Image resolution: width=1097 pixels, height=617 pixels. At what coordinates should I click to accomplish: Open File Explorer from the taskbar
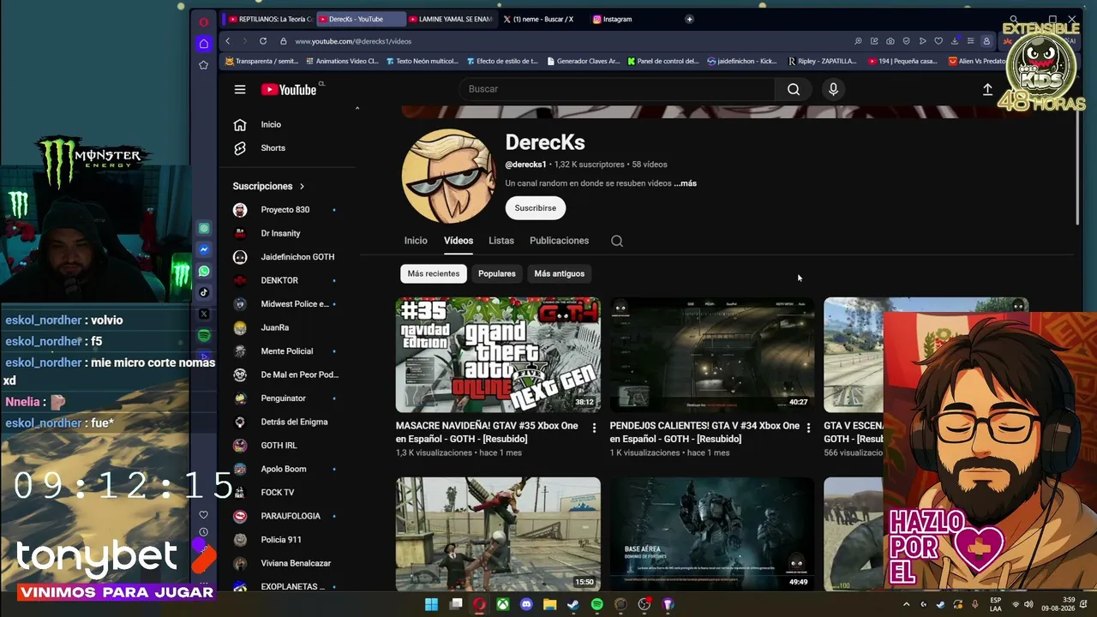coord(549,604)
